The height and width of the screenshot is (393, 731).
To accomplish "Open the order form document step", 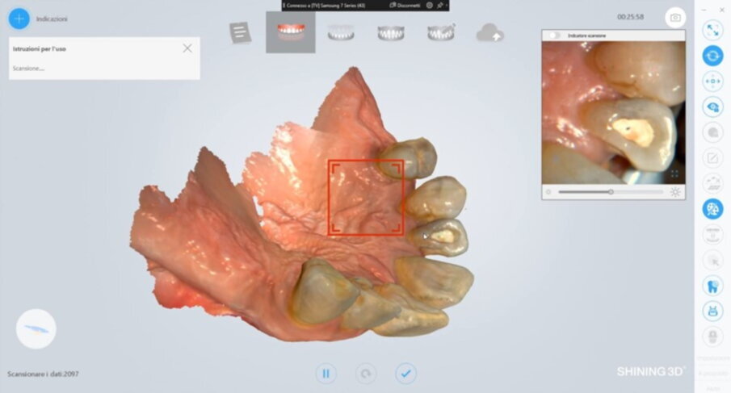I will [x=240, y=33].
